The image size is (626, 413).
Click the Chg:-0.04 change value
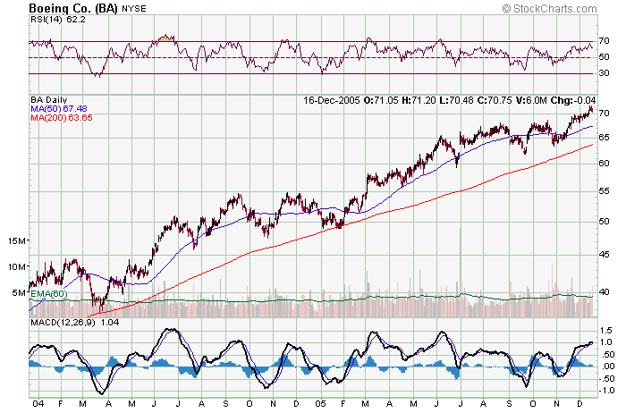(573, 100)
